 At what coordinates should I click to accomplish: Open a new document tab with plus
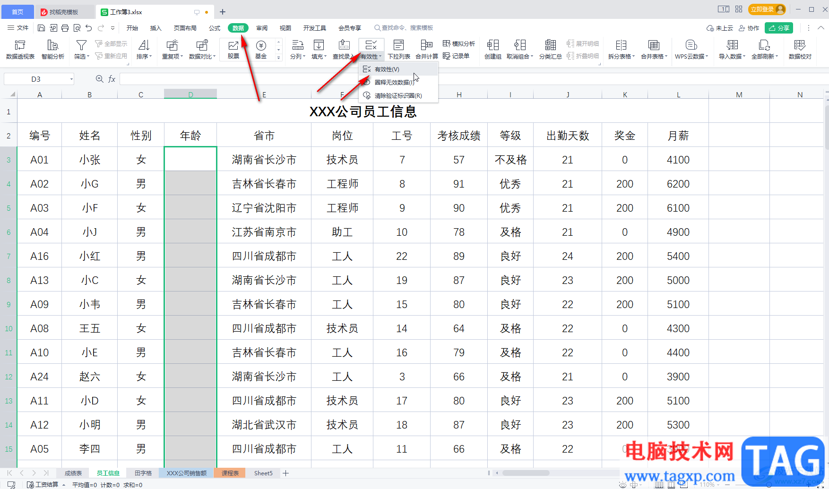click(x=223, y=12)
